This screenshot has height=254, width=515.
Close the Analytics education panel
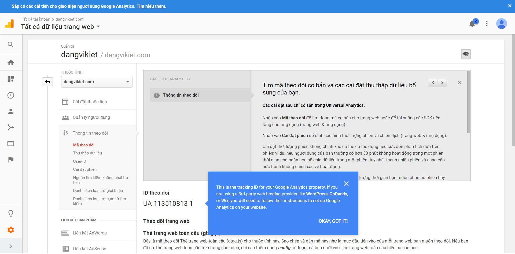(x=460, y=82)
